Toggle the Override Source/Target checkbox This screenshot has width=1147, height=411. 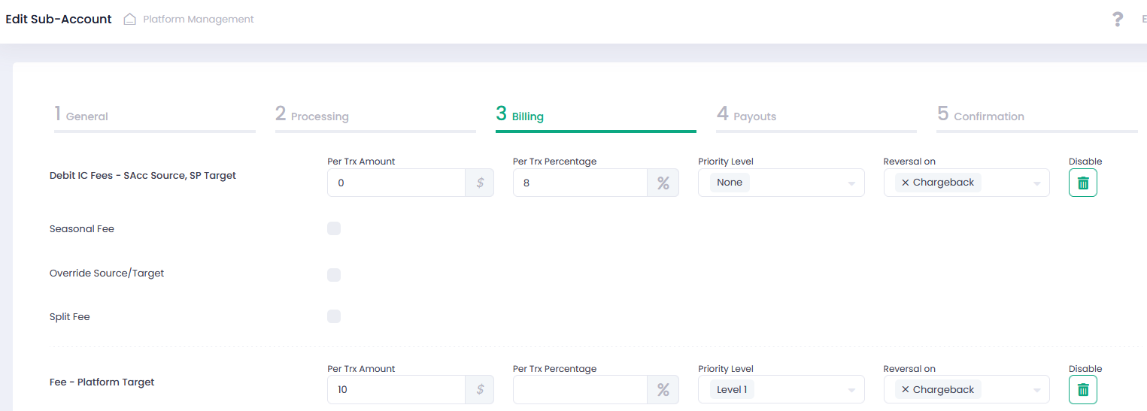coord(334,275)
